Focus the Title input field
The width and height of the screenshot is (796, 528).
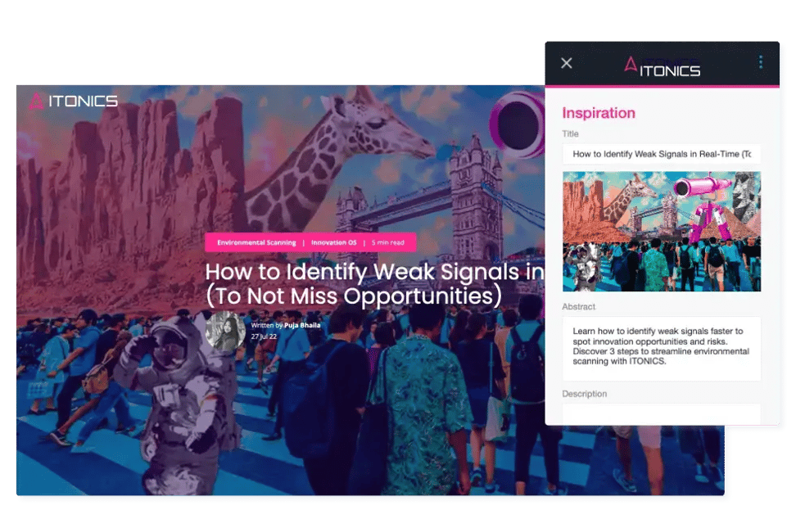click(x=661, y=154)
